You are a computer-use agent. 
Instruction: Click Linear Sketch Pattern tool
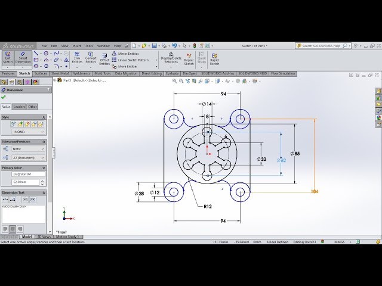pyautogui.click(x=130, y=60)
